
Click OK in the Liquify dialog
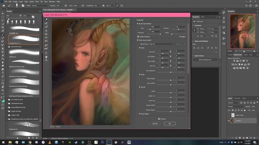click(170, 124)
